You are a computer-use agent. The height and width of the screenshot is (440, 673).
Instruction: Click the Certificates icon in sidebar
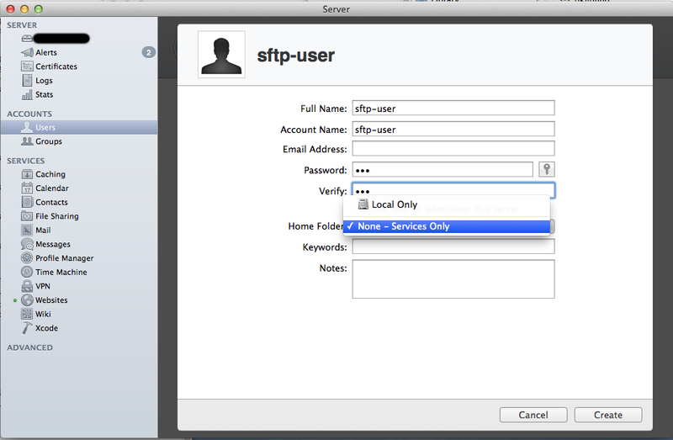click(x=28, y=66)
